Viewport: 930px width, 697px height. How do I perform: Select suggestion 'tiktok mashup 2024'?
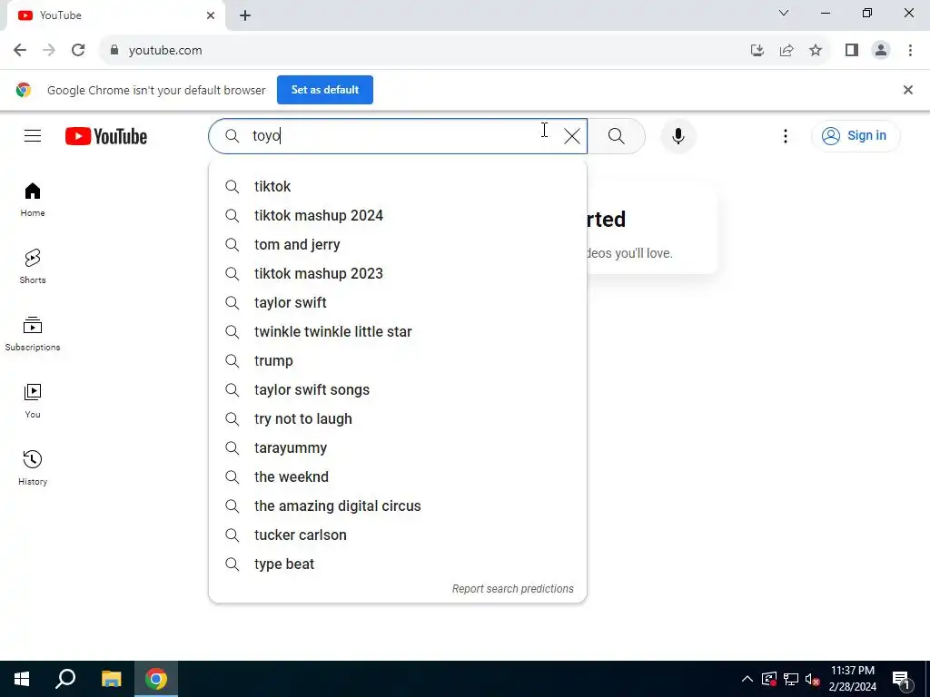(x=398, y=216)
